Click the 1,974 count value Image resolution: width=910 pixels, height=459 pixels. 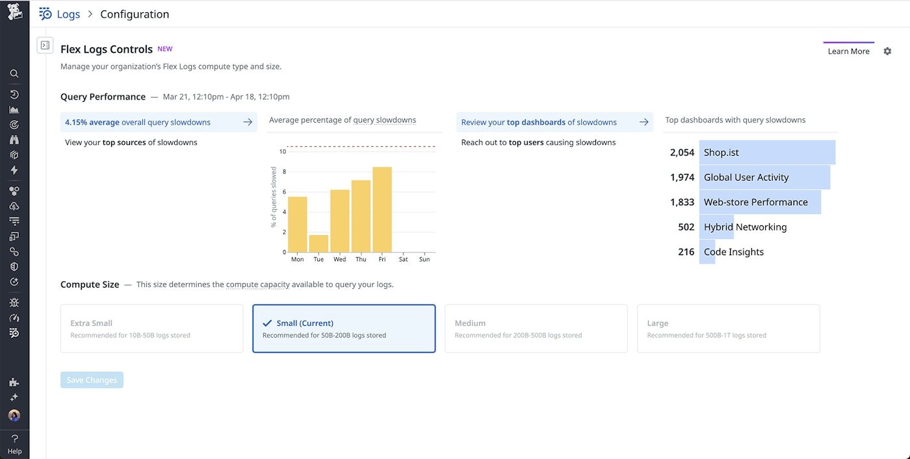tap(682, 177)
